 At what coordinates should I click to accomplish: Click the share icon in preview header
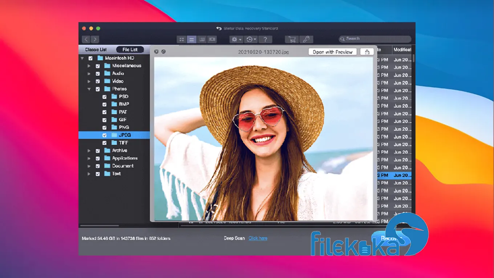367,52
